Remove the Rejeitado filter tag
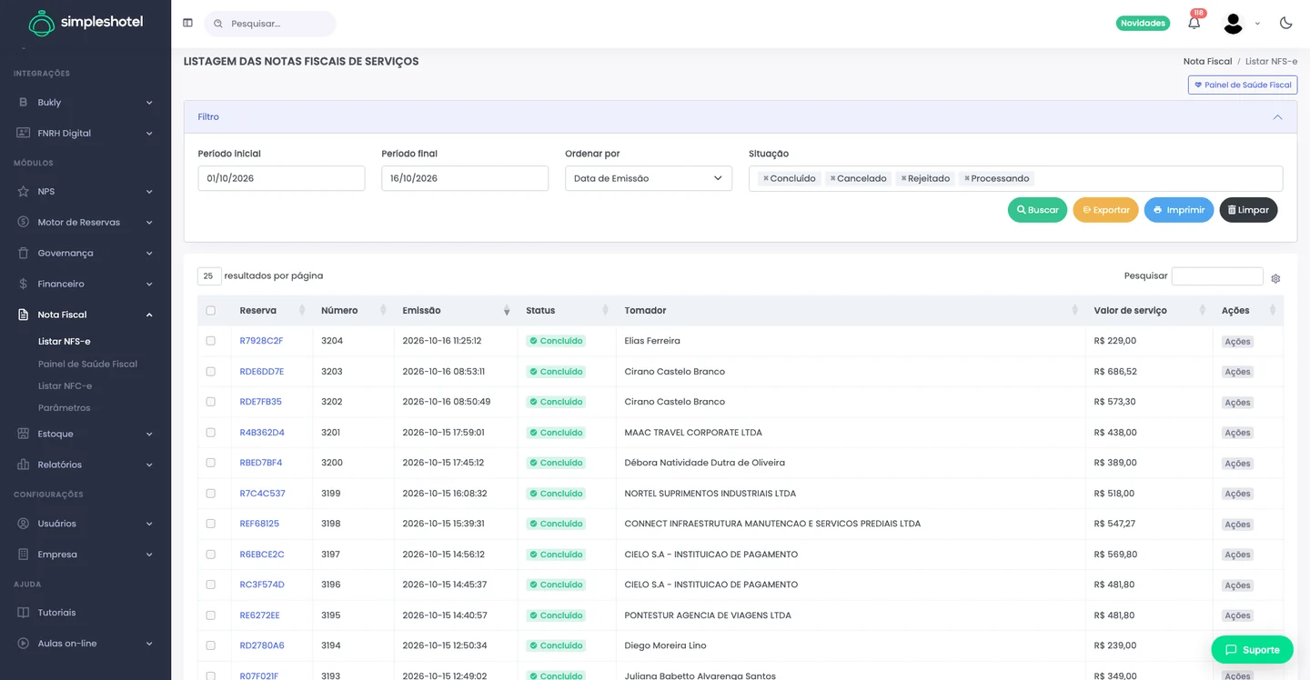 click(x=903, y=178)
